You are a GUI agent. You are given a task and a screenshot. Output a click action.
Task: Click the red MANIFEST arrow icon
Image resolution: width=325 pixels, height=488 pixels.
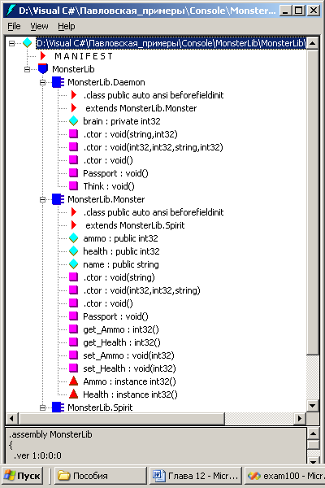(43, 56)
